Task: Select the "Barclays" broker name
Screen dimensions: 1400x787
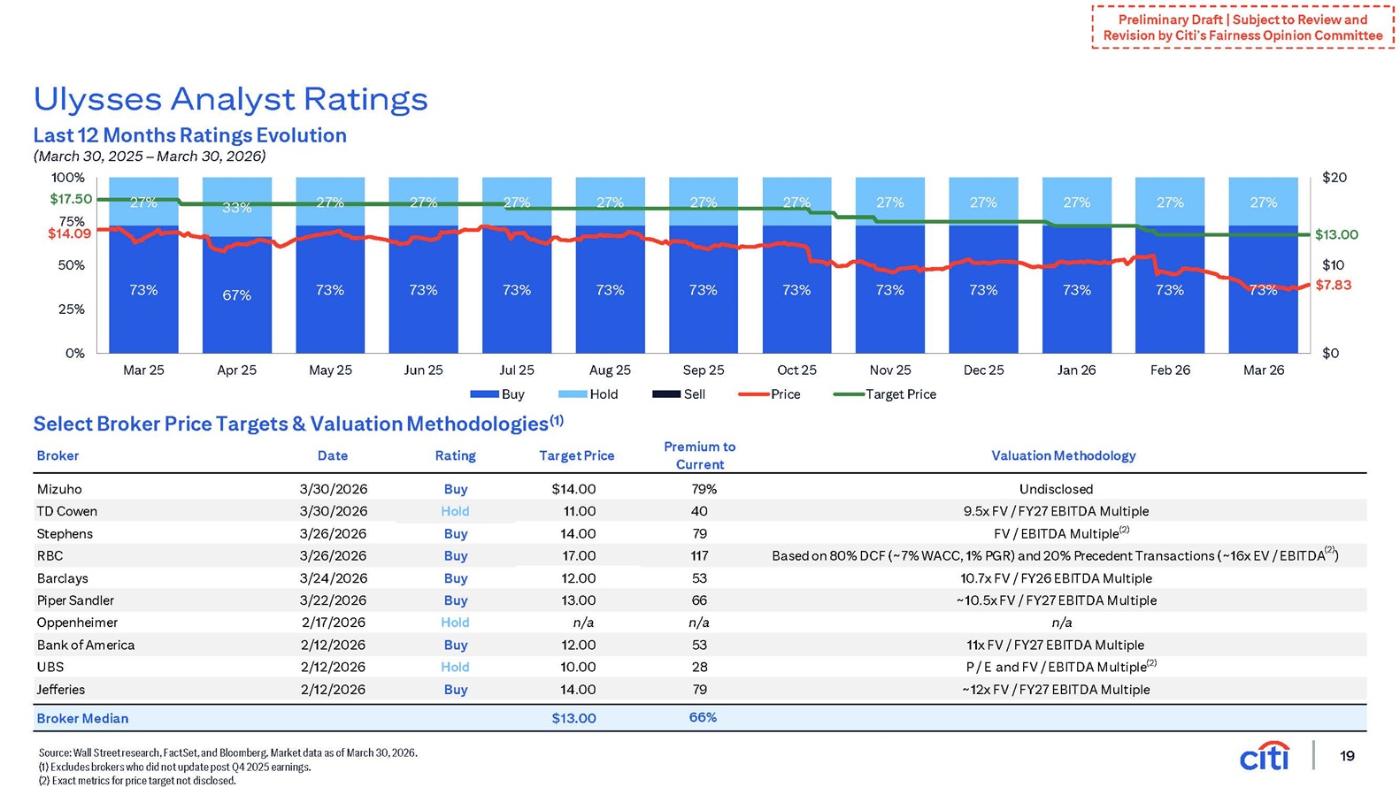Action: (63, 578)
